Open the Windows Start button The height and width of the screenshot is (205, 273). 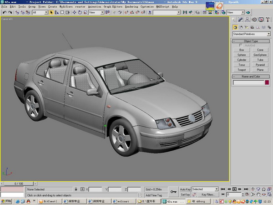[x=6, y=201]
